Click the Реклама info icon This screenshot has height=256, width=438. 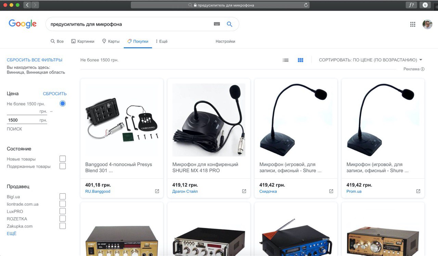click(x=423, y=69)
